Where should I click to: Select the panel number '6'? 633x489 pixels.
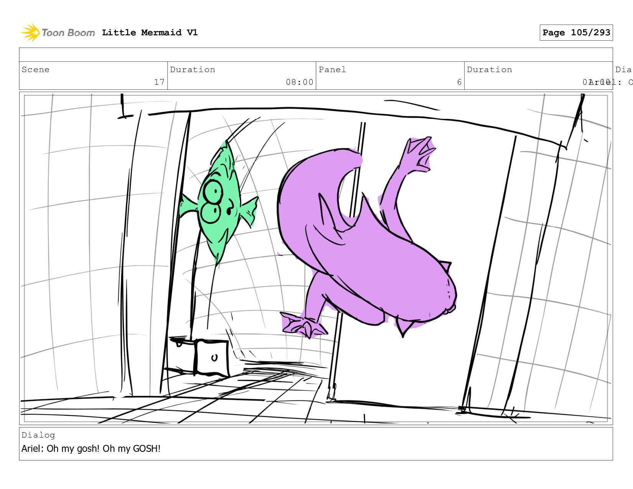(x=459, y=82)
